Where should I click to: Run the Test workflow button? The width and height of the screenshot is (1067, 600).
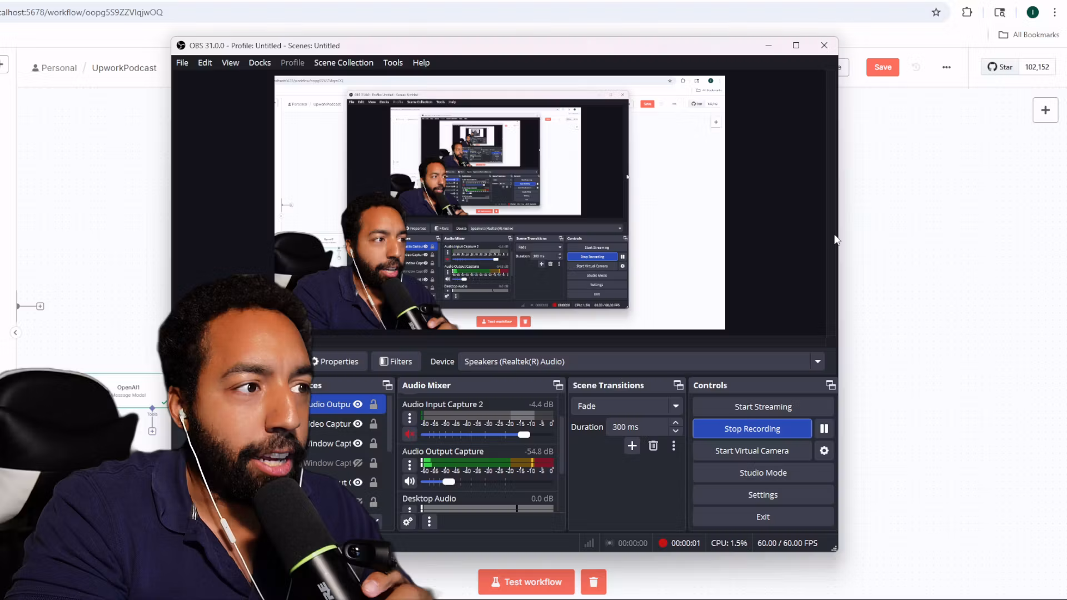[526, 582]
